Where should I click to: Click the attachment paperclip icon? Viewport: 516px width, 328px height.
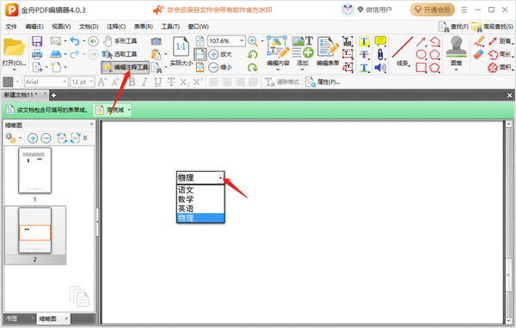380,54
